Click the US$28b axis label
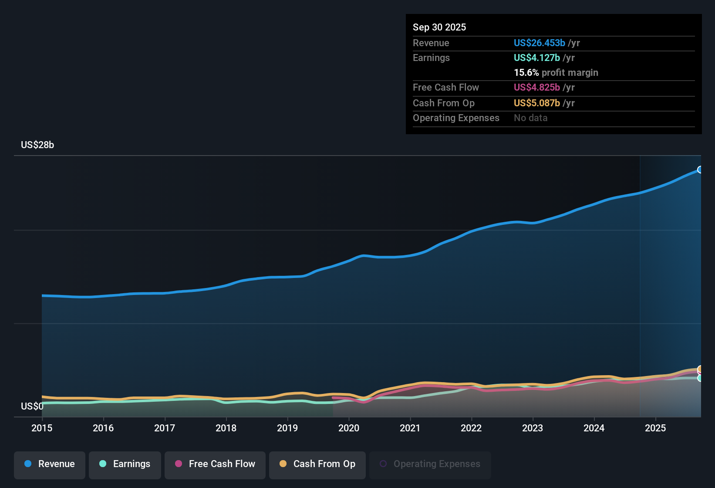 37,145
